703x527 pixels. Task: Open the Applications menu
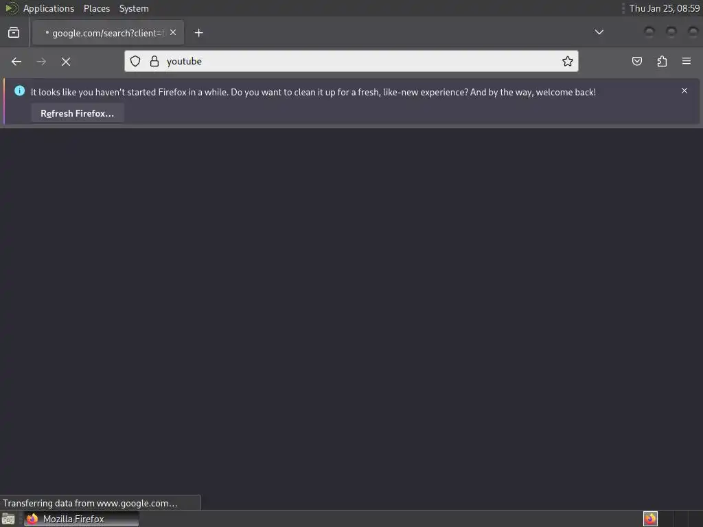tap(49, 8)
